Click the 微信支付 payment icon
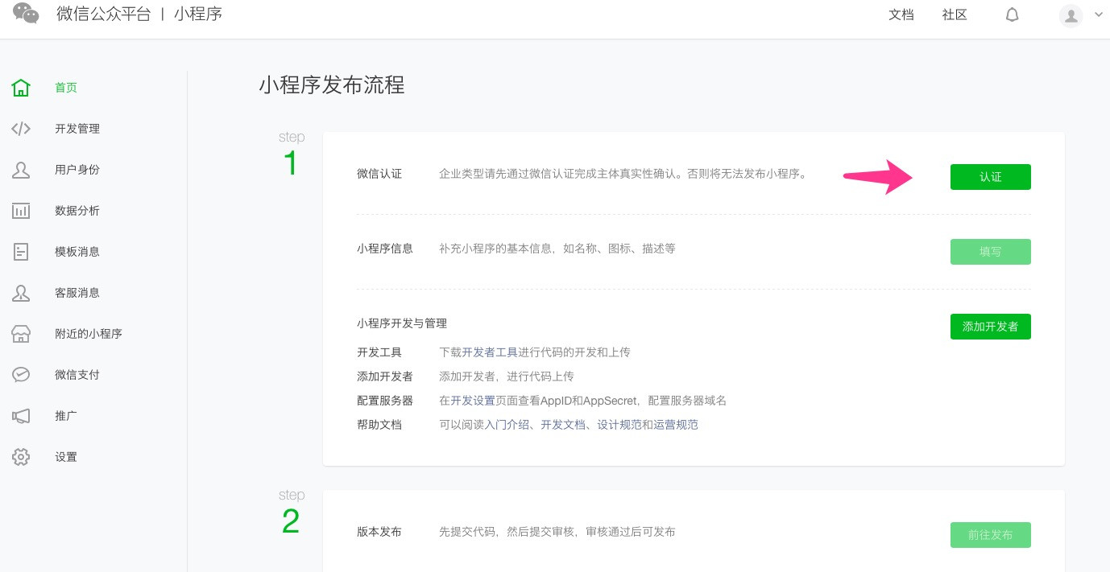 coord(21,375)
